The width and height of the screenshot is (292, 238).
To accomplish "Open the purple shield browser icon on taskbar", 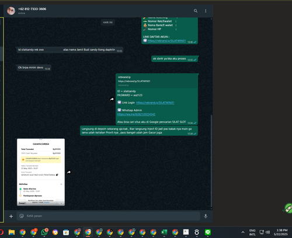I will [55, 232].
